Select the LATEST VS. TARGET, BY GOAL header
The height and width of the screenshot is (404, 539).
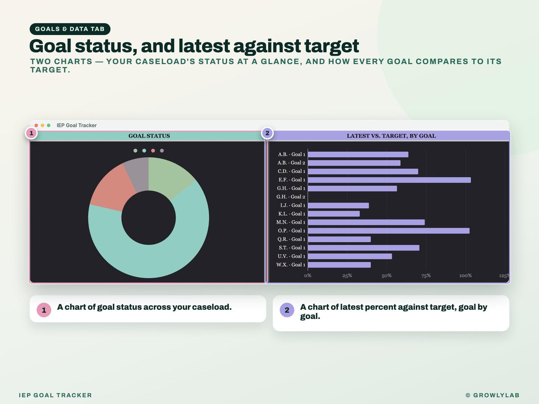tap(391, 136)
